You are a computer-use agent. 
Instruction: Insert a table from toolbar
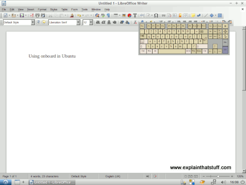coord(116,15)
